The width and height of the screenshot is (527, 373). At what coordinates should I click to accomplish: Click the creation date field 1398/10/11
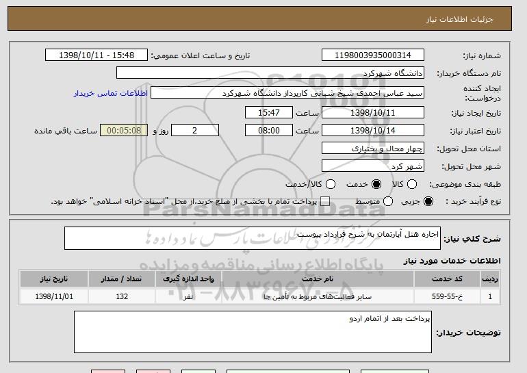point(373,112)
